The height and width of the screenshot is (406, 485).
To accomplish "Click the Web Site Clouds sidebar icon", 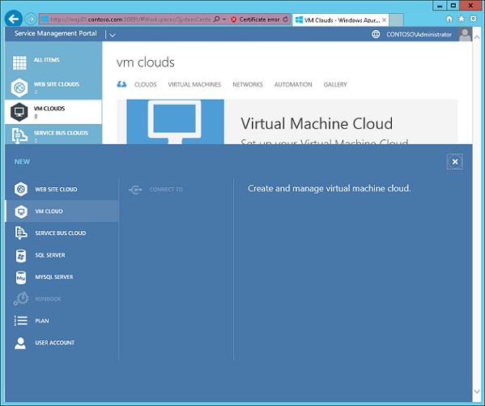I will coord(19,88).
